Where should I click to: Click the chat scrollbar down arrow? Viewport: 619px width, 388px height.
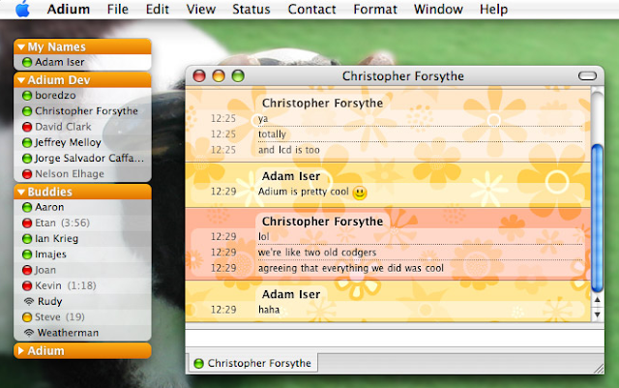coord(598,314)
